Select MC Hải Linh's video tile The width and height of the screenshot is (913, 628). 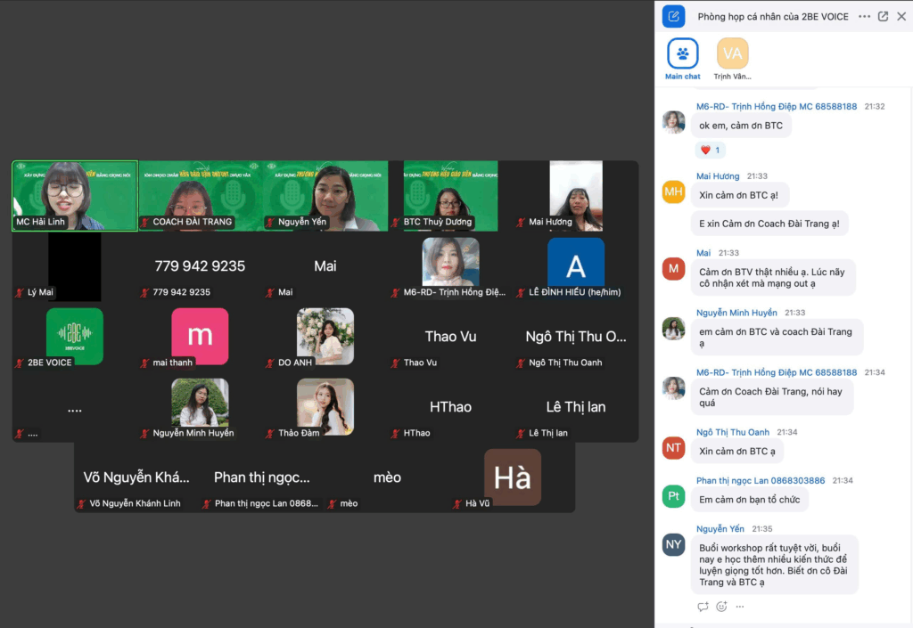point(74,196)
